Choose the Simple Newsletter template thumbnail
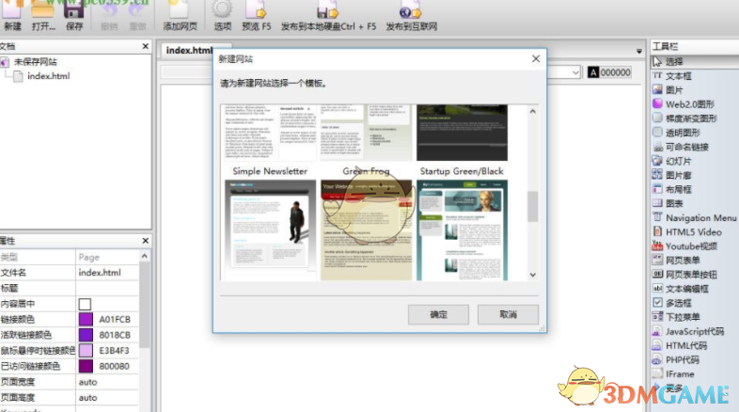The image size is (739, 412). tap(271, 133)
